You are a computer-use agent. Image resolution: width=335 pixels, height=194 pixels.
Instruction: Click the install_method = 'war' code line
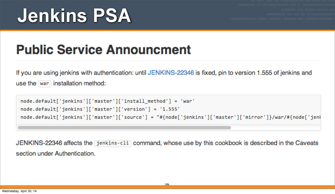coord(107,101)
